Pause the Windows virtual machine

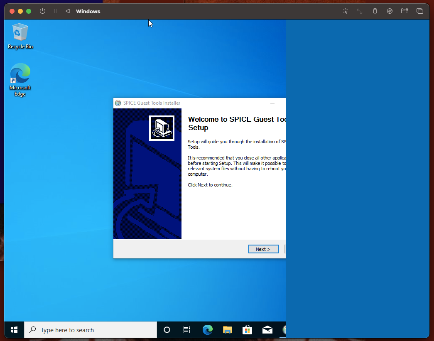tap(55, 11)
